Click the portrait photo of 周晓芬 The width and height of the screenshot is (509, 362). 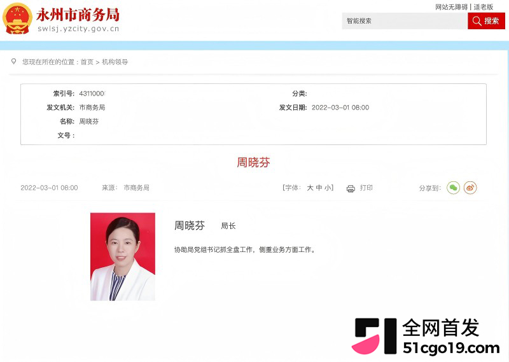point(123,256)
